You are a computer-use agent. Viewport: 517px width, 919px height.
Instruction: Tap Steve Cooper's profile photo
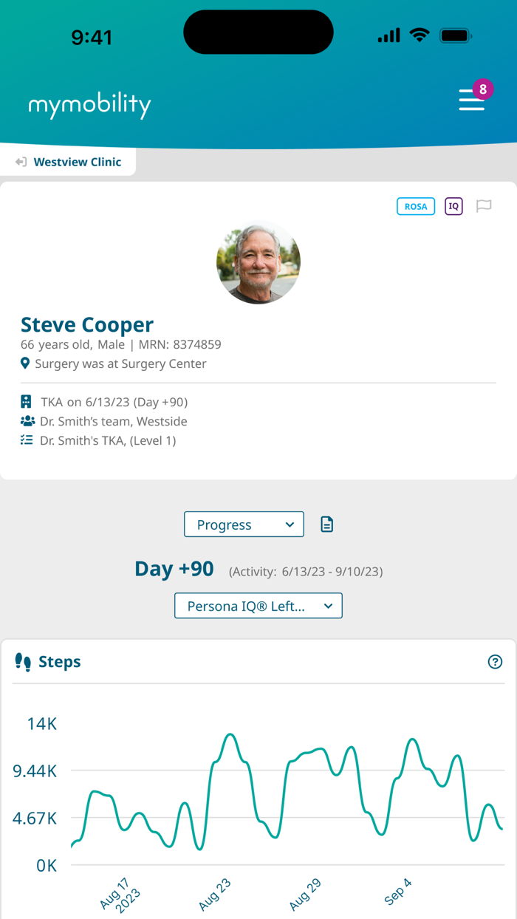258,262
